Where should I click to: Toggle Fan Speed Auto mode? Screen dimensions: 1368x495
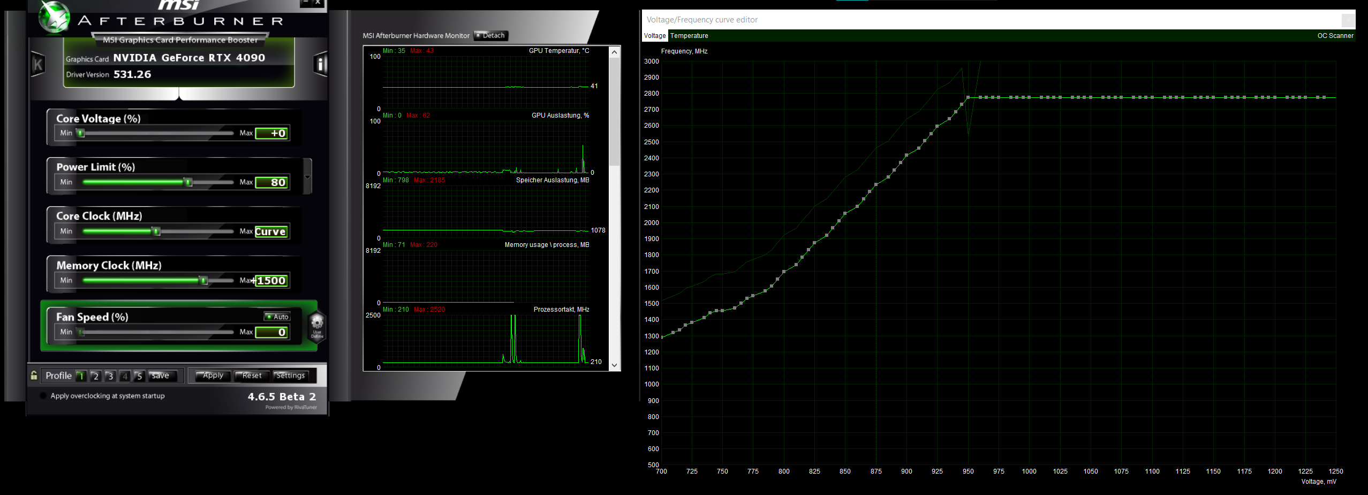[x=277, y=316]
